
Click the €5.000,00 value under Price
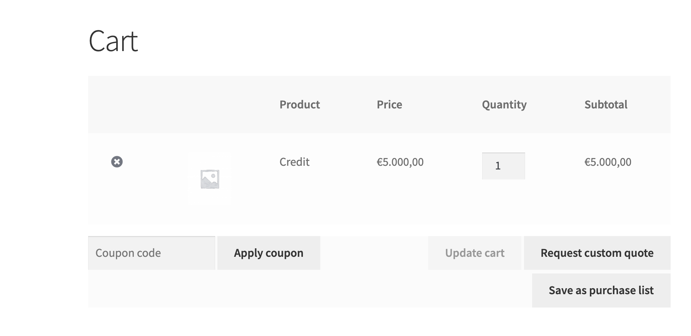click(400, 162)
